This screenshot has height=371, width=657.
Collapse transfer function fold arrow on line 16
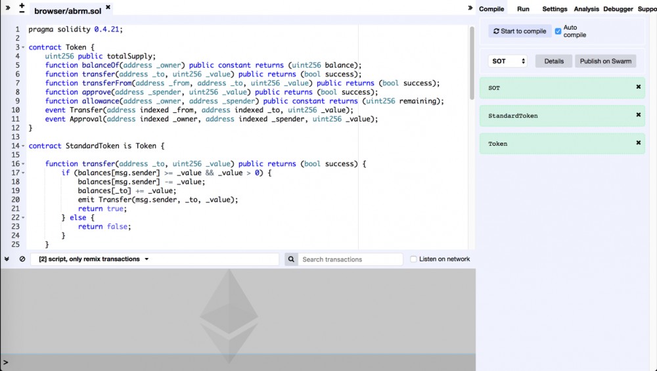23,164
